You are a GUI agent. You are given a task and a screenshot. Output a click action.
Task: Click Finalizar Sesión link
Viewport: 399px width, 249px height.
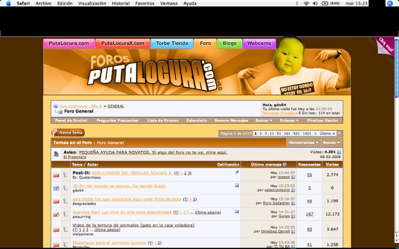tap(323, 121)
